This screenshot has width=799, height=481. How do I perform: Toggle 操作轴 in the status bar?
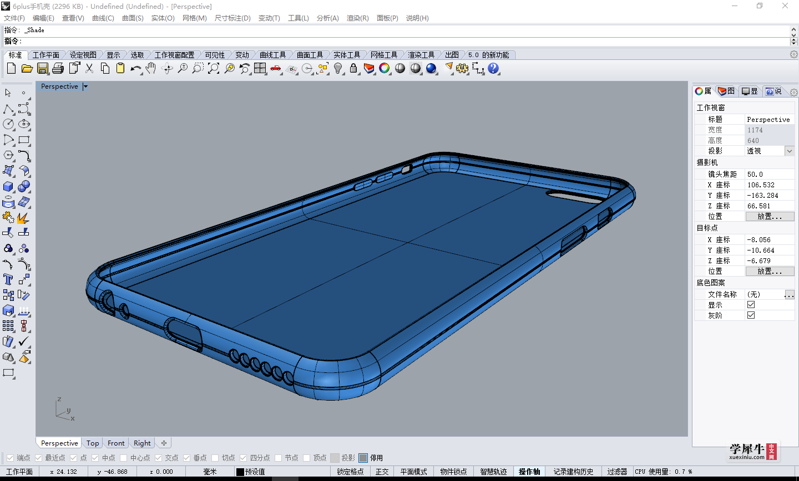pos(529,472)
